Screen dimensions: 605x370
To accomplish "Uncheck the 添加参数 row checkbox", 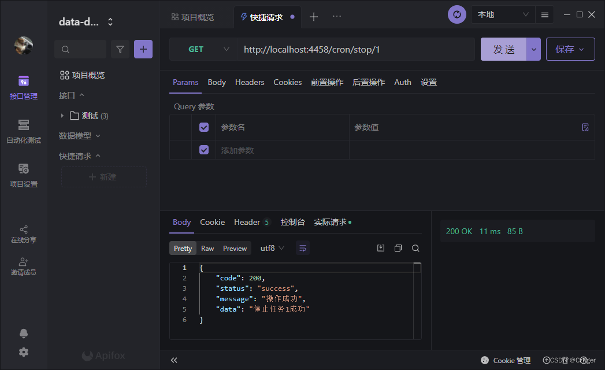I will coord(204,150).
